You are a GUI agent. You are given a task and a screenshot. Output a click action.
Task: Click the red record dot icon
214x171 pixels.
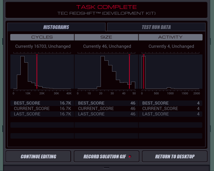tap(130, 156)
